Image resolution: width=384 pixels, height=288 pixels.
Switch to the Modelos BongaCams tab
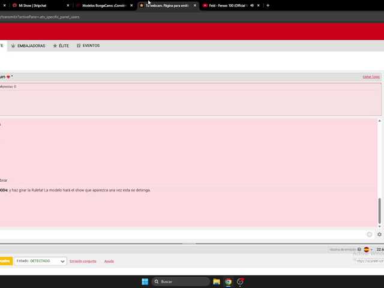[104, 5]
